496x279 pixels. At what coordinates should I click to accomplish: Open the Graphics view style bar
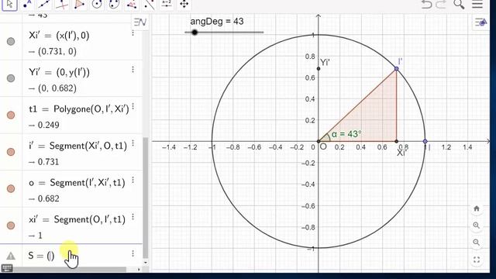480,22
